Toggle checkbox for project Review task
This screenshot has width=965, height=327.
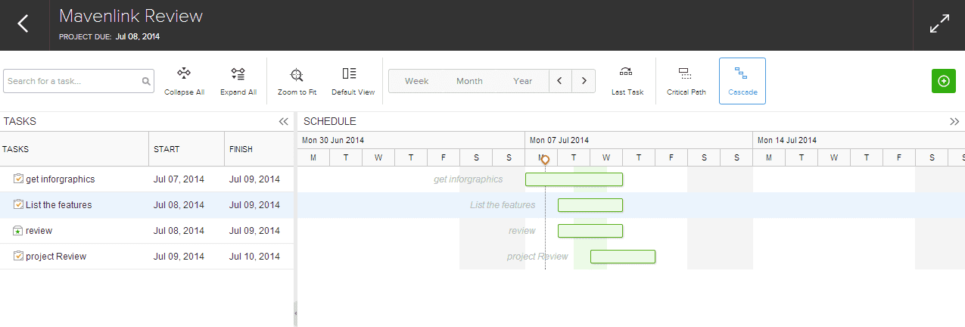[18, 257]
